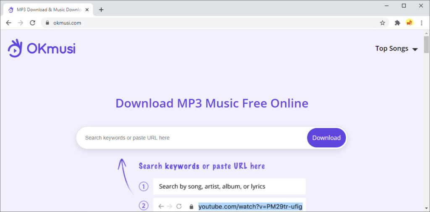Viewport: 430px width, 212px height.
Task: Click the browser back arrow
Action: (x=8, y=23)
